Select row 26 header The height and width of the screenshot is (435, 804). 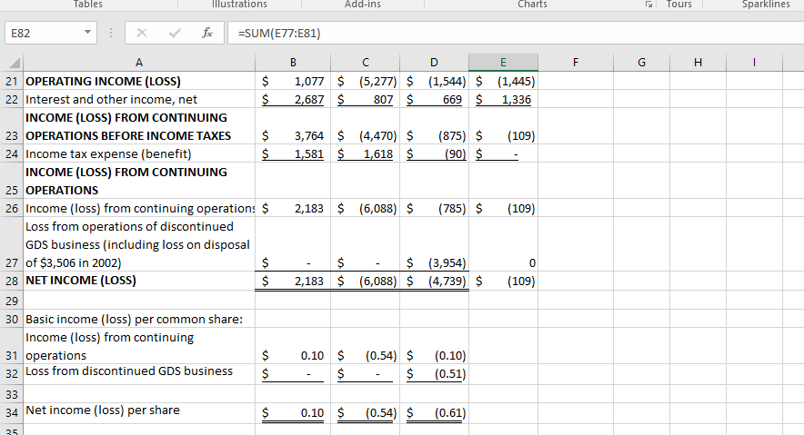click(x=12, y=208)
